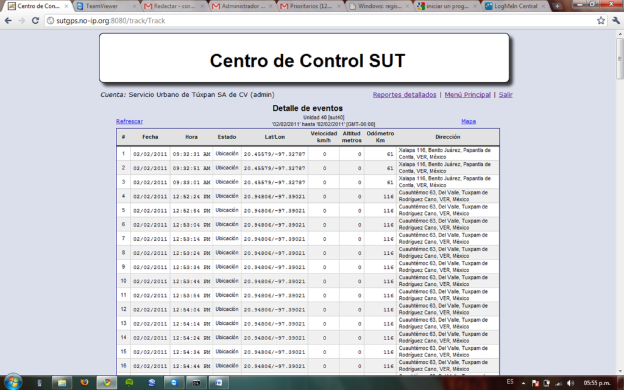Screen dimensions: 624x390
Task: Switch to the Redactar Gmail tab
Action: pos(174,6)
